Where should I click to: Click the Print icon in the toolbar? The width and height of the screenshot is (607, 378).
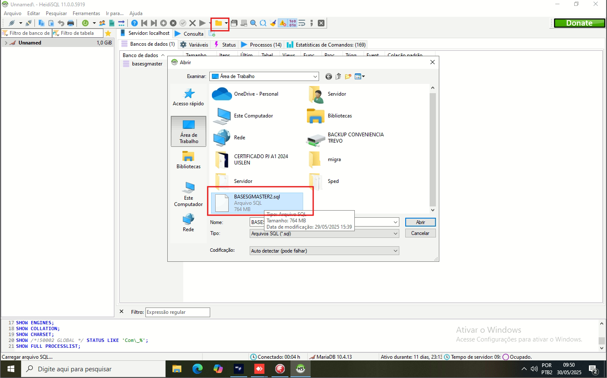(71, 23)
